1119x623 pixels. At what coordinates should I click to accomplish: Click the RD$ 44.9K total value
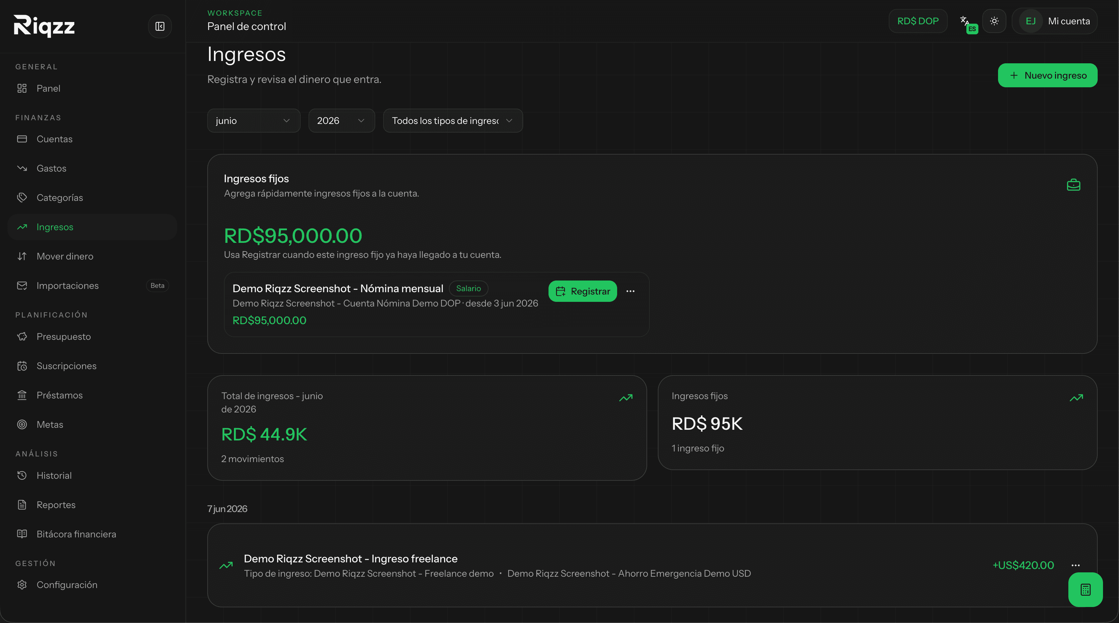point(264,434)
